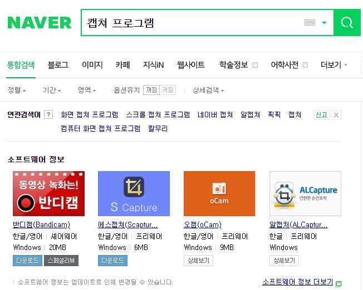Click the NAVER logo

tap(40, 23)
